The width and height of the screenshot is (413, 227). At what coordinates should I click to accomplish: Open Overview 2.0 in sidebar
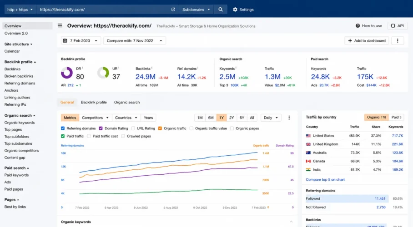coord(16,33)
